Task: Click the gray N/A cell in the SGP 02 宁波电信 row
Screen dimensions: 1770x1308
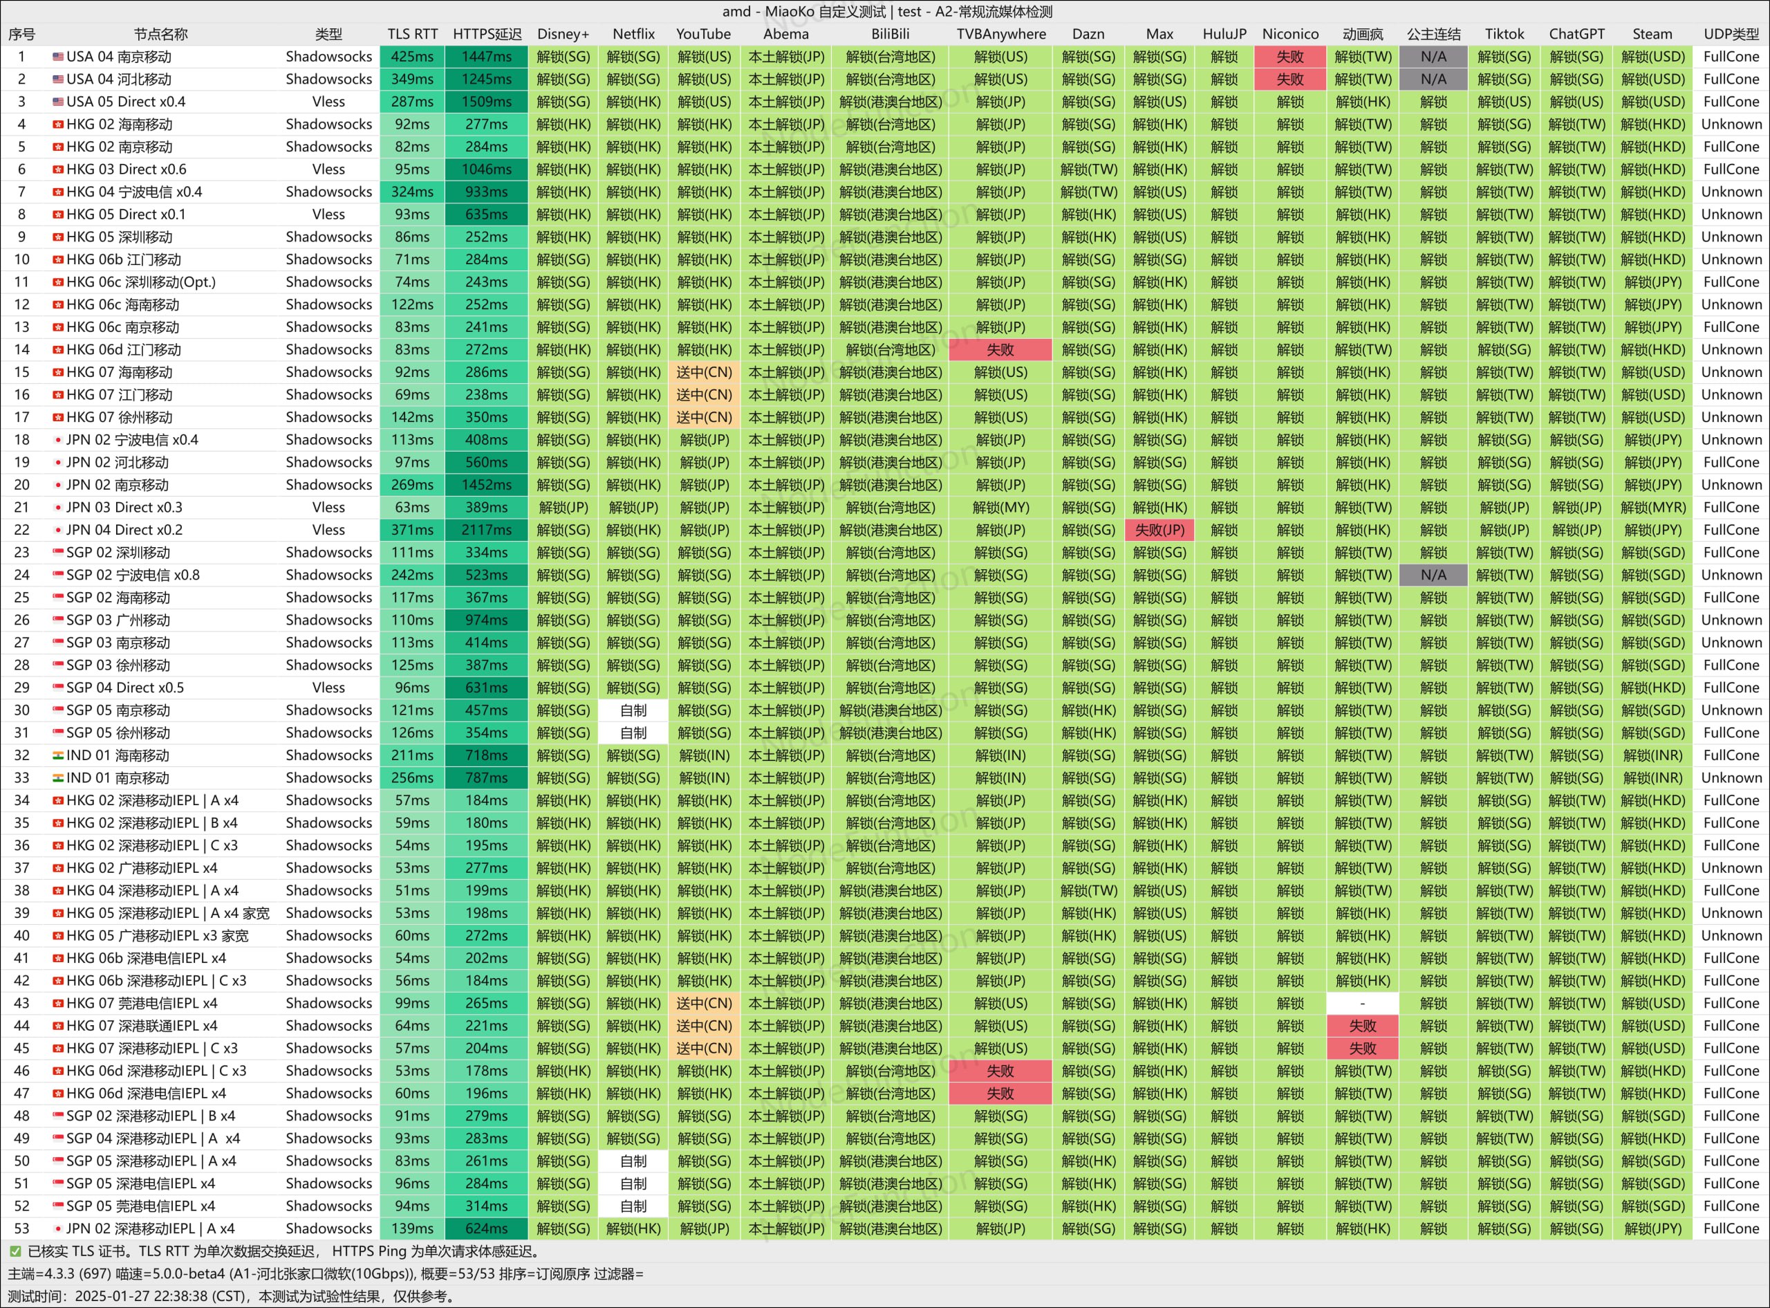Action: tap(1433, 575)
